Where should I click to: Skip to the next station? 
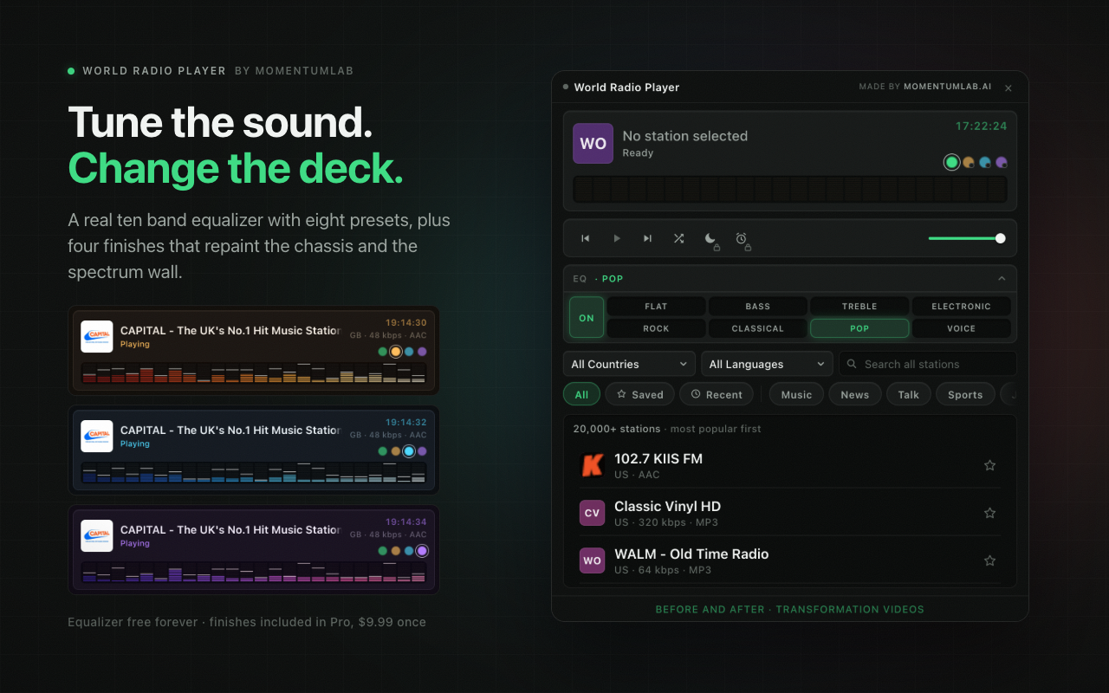[x=647, y=238]
